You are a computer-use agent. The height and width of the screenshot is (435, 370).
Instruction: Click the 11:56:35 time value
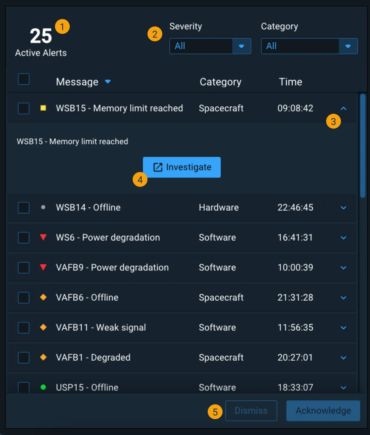pos(295,328)
